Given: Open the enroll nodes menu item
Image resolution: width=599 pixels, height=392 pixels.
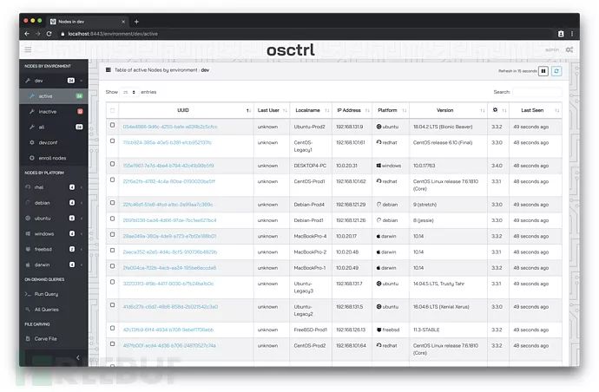Looking at the screenshot, I should 54,158.
